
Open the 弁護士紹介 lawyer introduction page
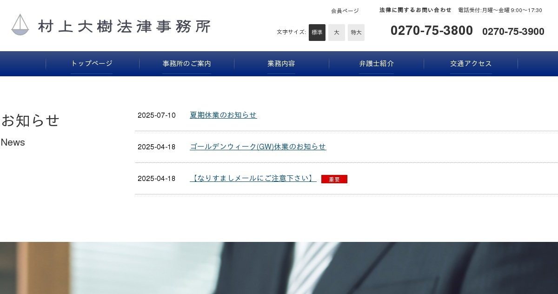pos(376,63)
